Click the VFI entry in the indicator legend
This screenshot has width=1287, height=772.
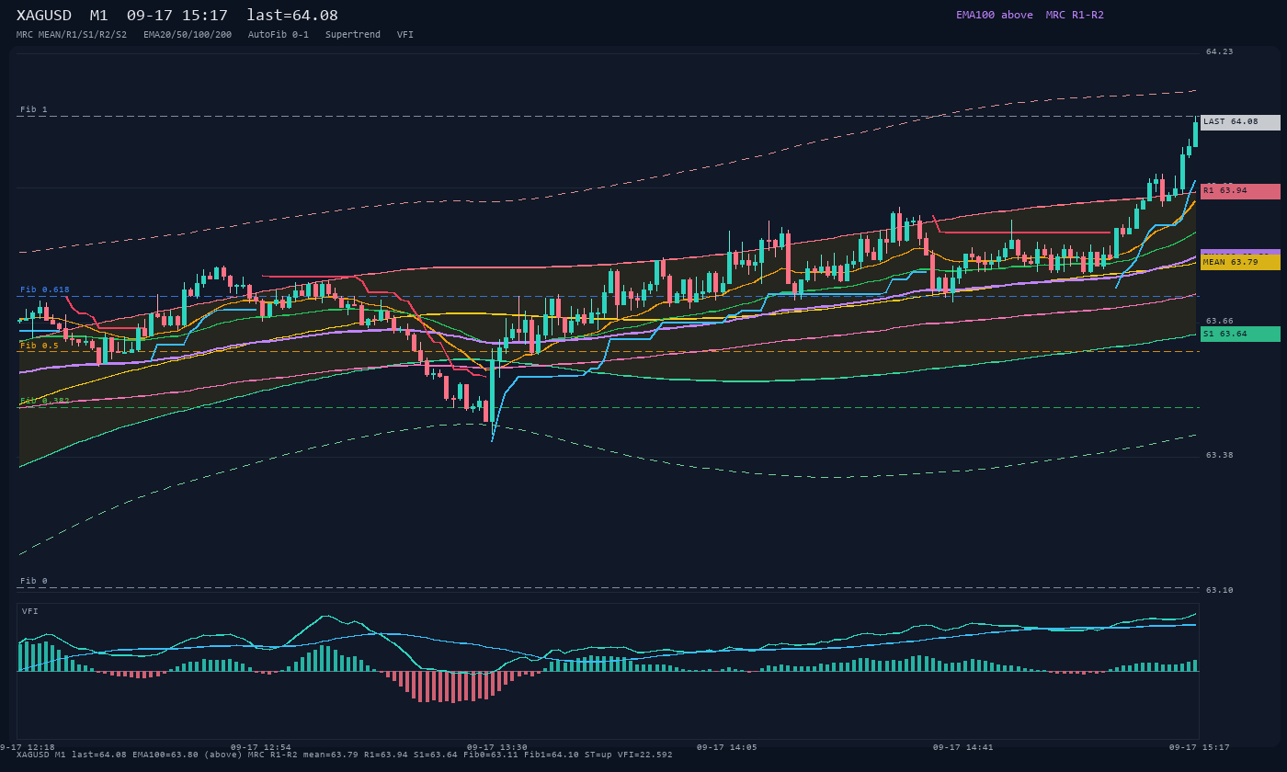click(405, 34)
